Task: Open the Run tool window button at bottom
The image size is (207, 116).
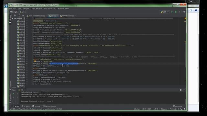Action: [16, 106]
